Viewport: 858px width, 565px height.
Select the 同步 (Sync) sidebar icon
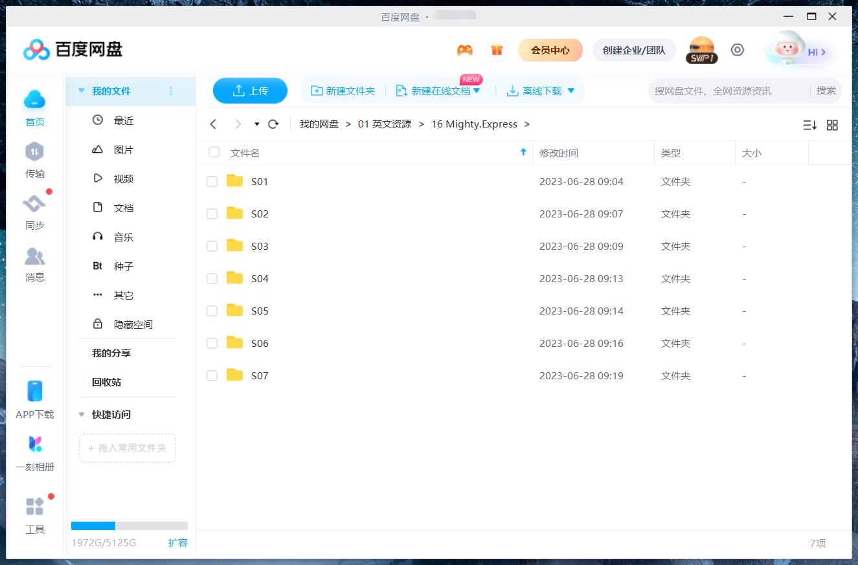pyautogui.click(x=34, y=204)
